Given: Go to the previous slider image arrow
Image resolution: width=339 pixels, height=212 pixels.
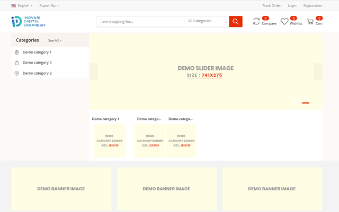Looking at the screenshot, I should tap(94, 72).
